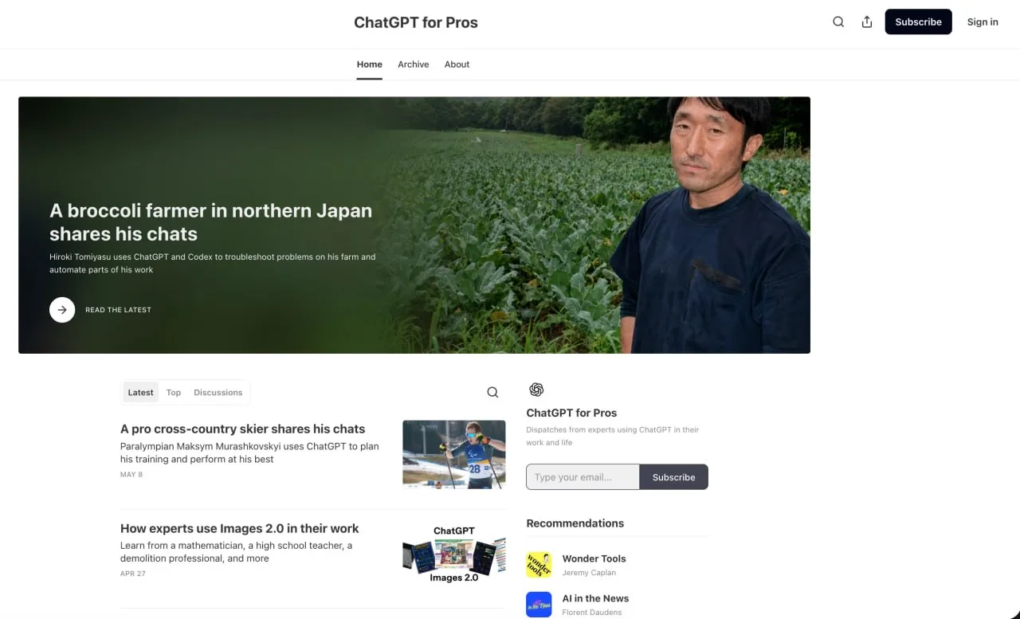
Task: Click Subscribe beside the email field
Action: pyautogui.click(x=674, y=477)
